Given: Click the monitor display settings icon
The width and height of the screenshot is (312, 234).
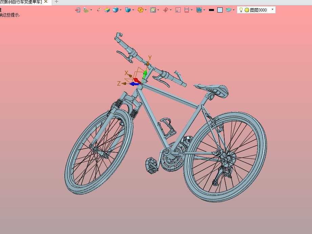Looking at the screenshot, I should click(199, 10).
